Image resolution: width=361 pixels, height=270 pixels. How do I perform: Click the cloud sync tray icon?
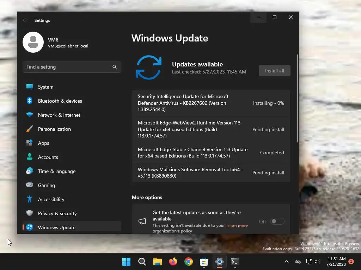pos(298,262)
